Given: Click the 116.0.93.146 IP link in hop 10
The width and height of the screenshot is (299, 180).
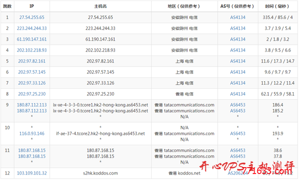Looking at the screenshot, I should (x=32, y=134).
